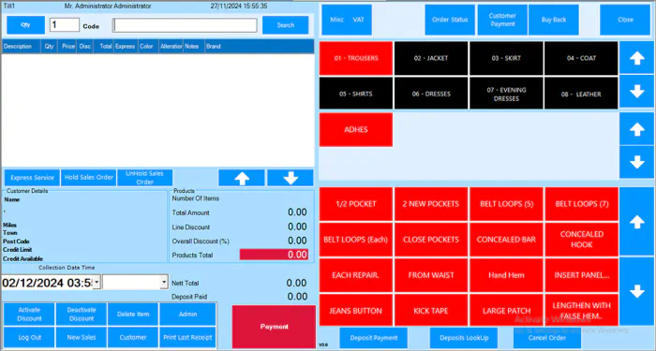Click Deactivate Discount
Viewport: 656px width, 351px height.
click(82, 314)
